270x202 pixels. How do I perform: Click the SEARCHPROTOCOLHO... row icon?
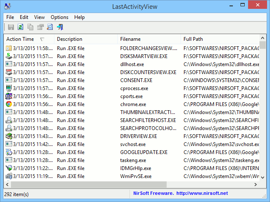point(9,128)
